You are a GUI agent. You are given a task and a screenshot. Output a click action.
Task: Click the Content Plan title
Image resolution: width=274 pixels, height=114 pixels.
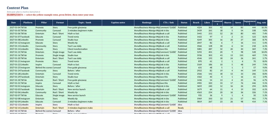tap(18, 8)
